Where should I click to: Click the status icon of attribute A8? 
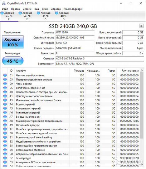click(5, 121)
